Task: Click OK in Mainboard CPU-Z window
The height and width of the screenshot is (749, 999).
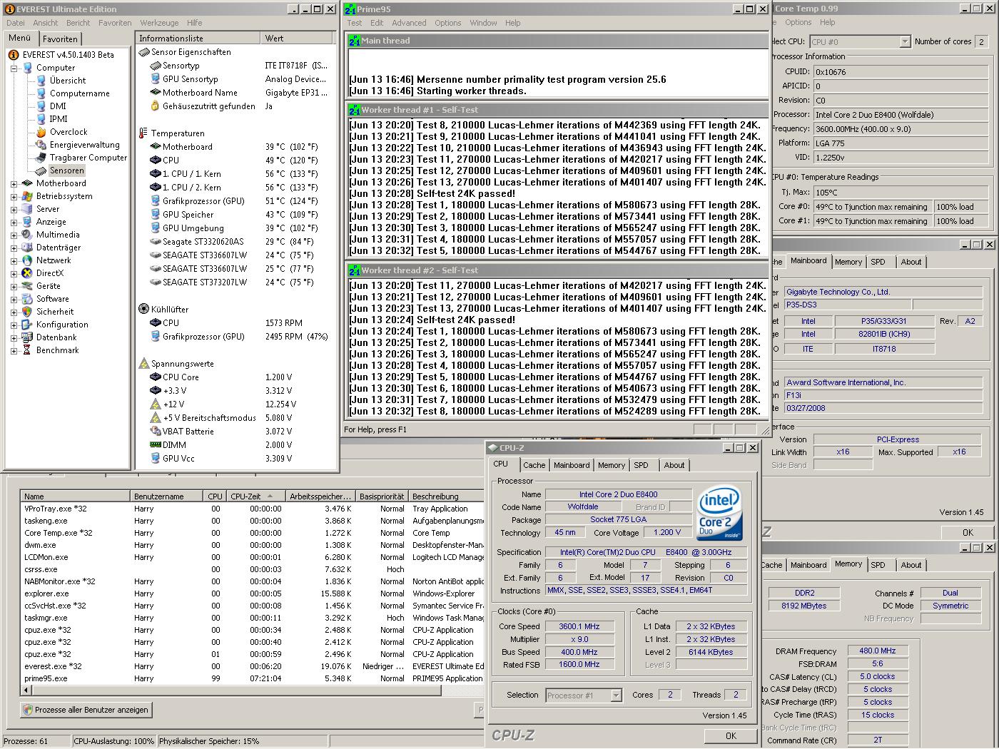Action: click(967, 532)
